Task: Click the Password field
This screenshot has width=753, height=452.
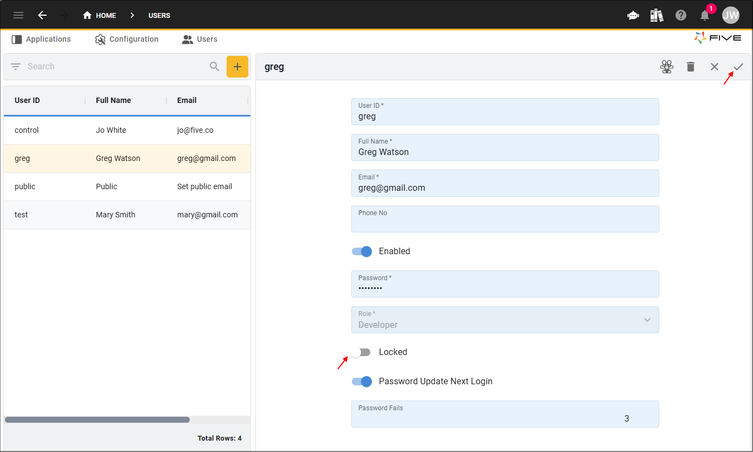Action: point(505,284)
